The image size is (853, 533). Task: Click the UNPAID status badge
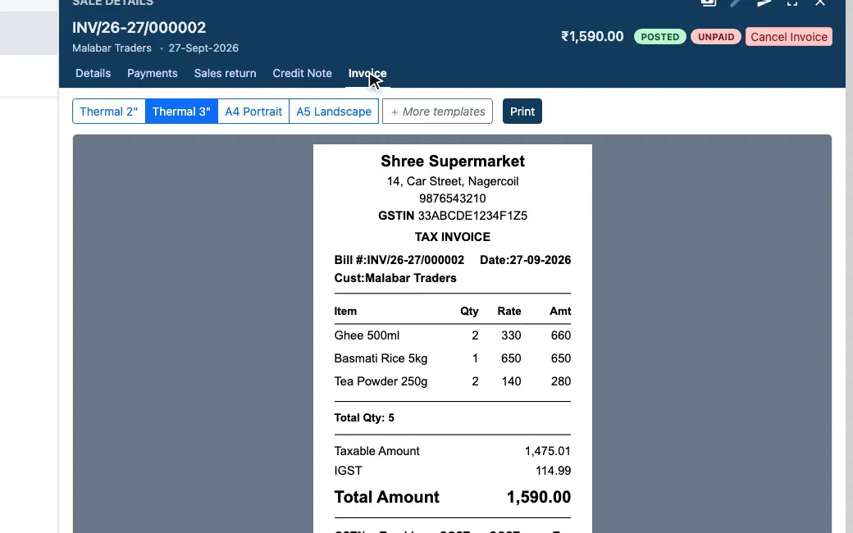point(716,37)
